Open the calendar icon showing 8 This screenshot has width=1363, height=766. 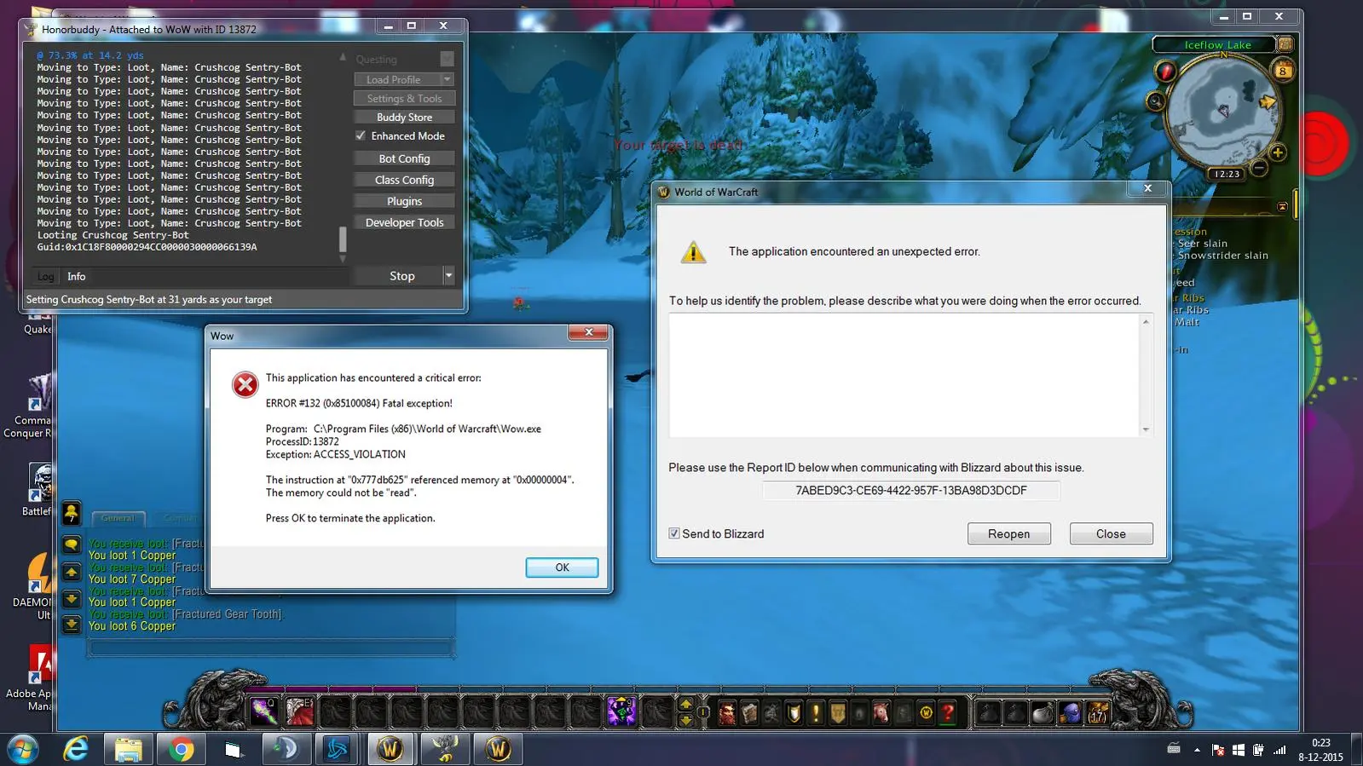(1282, 71)
